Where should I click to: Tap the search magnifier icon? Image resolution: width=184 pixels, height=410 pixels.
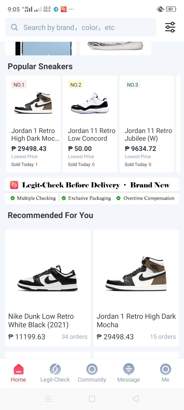coord(15,27)
